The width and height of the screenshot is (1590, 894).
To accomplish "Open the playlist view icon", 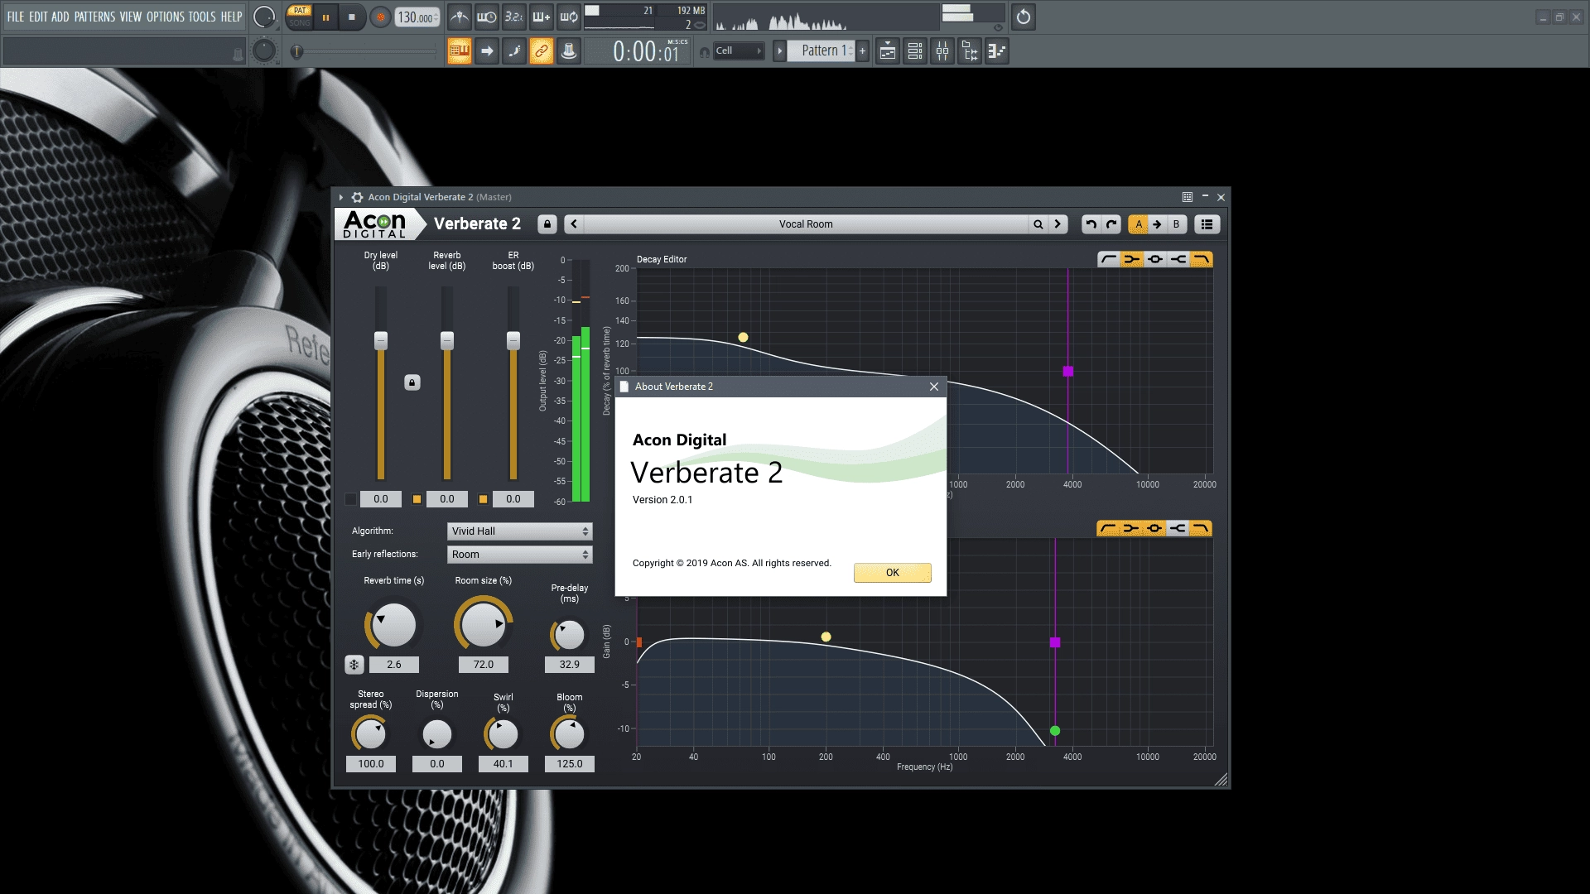I will click(x=888, y=51).
